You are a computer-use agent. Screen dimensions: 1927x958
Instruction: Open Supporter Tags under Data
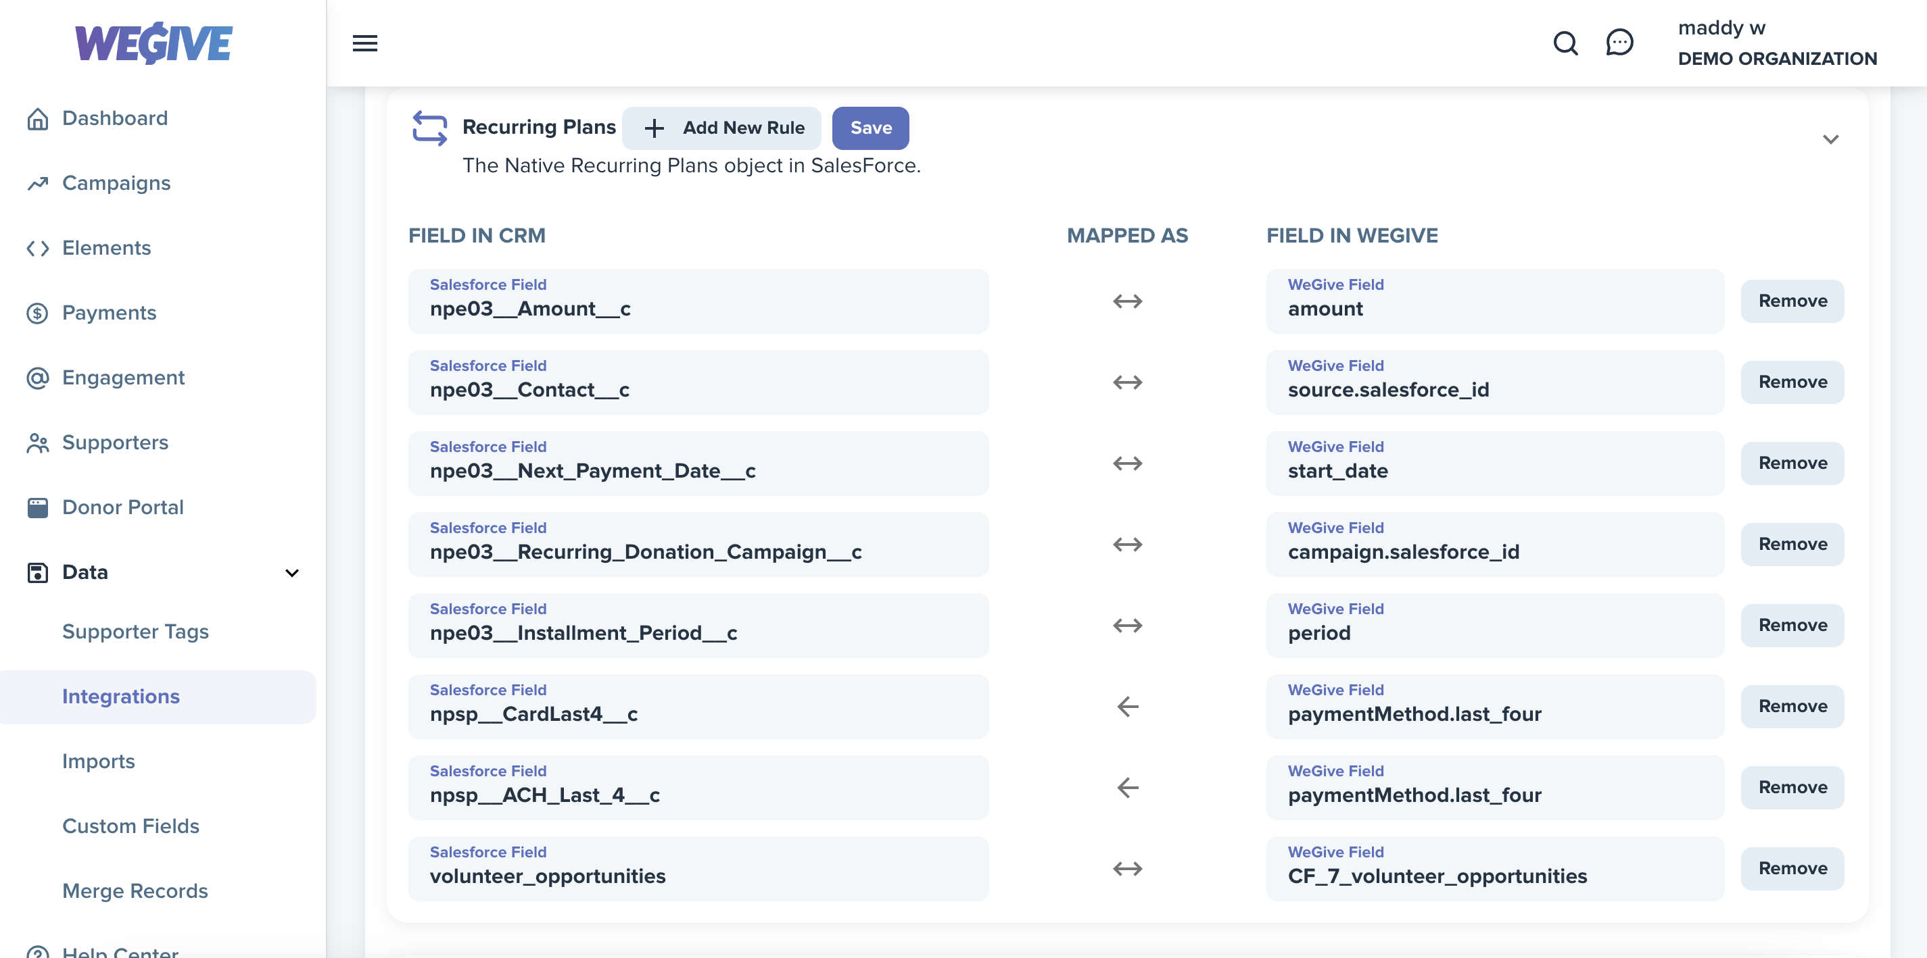click(x=135, y=632)
